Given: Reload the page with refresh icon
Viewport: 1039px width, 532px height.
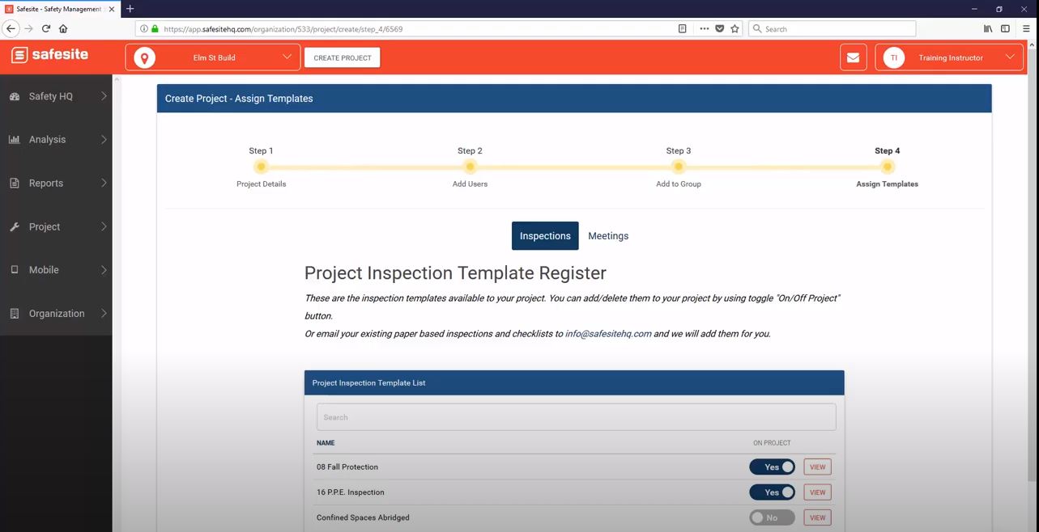Looking at the screenshot, I should [x=46, y=28].
